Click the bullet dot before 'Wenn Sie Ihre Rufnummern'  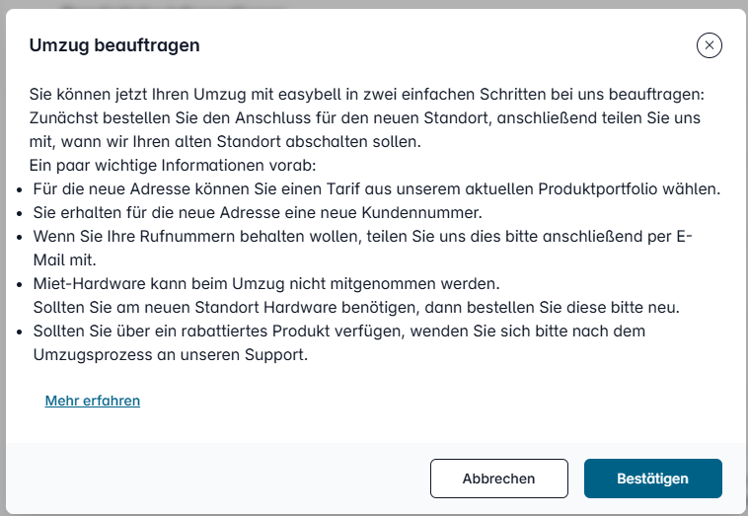pos(20,237)
